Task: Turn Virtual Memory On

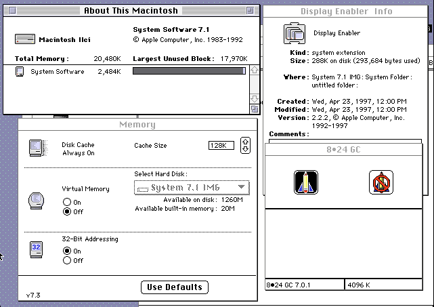Action: point(67,202)
